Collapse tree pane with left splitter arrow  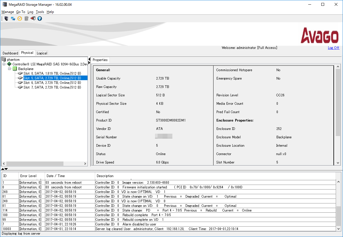click(x=89, y=59)
